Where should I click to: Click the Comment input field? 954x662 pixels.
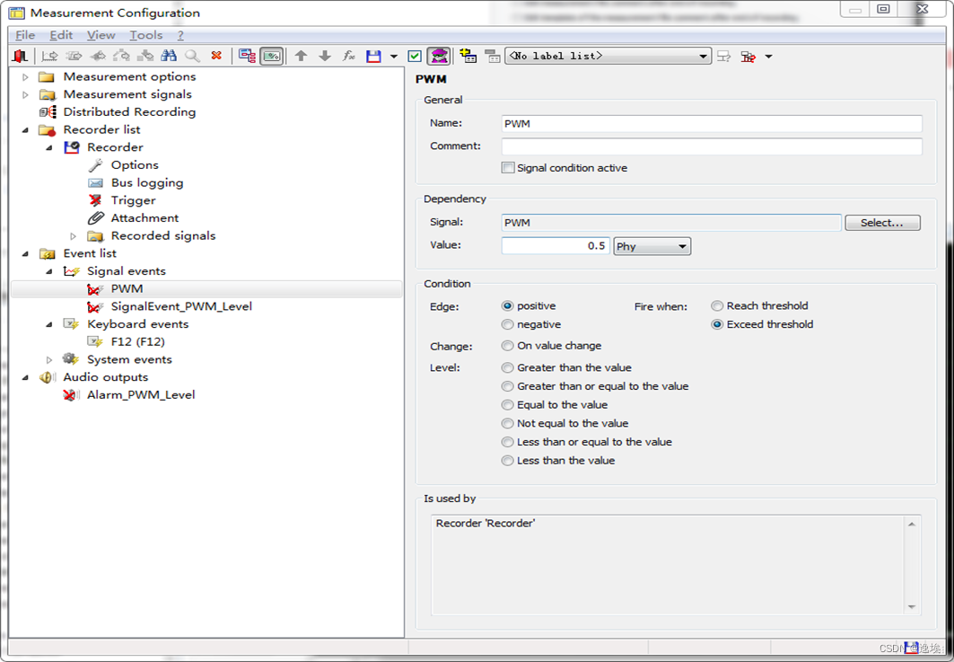point(712,146)
